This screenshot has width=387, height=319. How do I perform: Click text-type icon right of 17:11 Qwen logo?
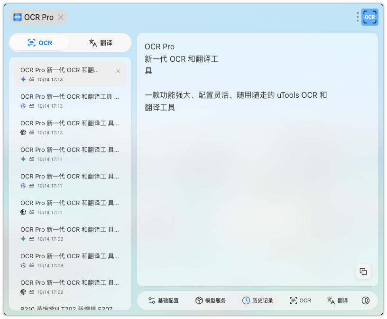click(32, 186)
